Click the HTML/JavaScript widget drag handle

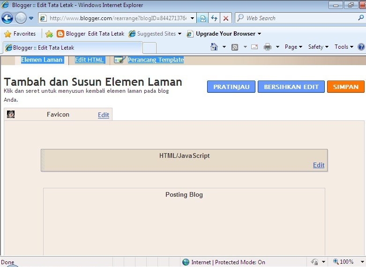click(x=43, y=160)
